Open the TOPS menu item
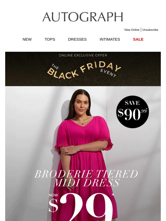This screenshot has width=166, height=221. (50, 39)
